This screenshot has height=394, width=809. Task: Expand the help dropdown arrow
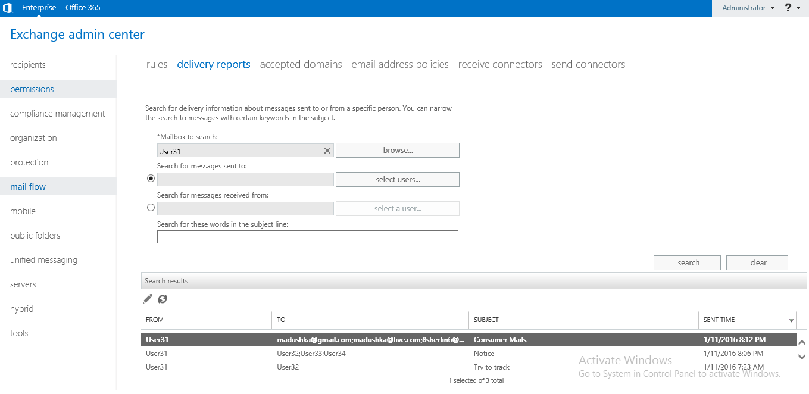(798, 8)
